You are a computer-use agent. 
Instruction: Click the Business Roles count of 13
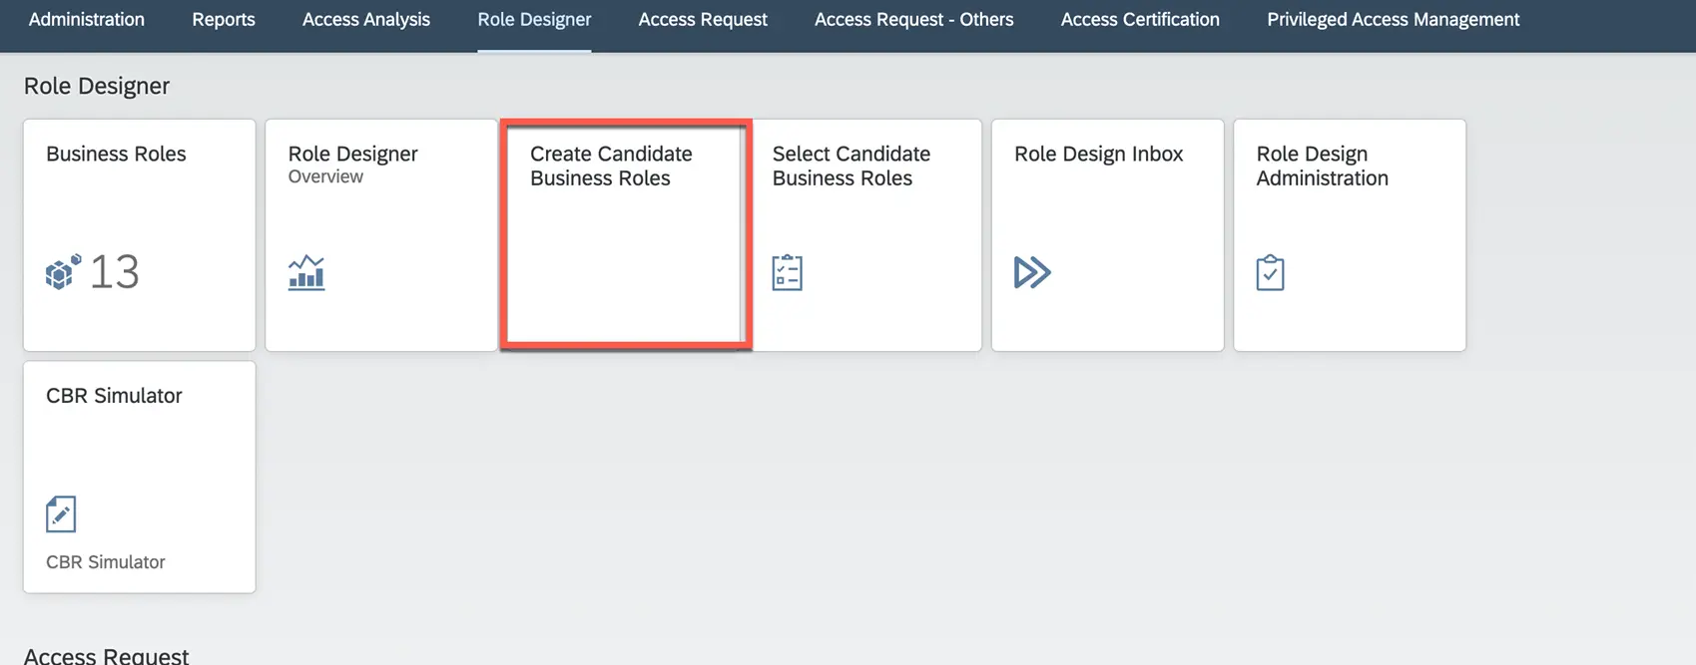click(115, 272)
